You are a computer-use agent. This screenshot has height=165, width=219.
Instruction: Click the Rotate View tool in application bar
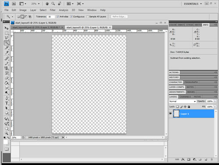(x=60, y=4)
